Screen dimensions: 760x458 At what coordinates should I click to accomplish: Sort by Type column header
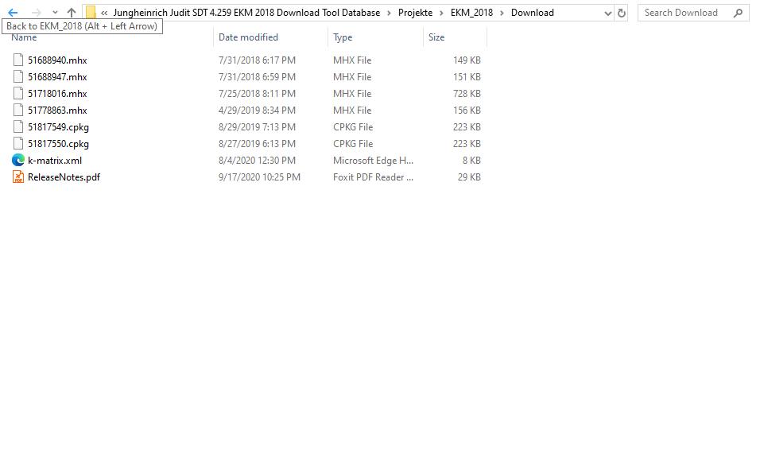click(x=343, y=37)
